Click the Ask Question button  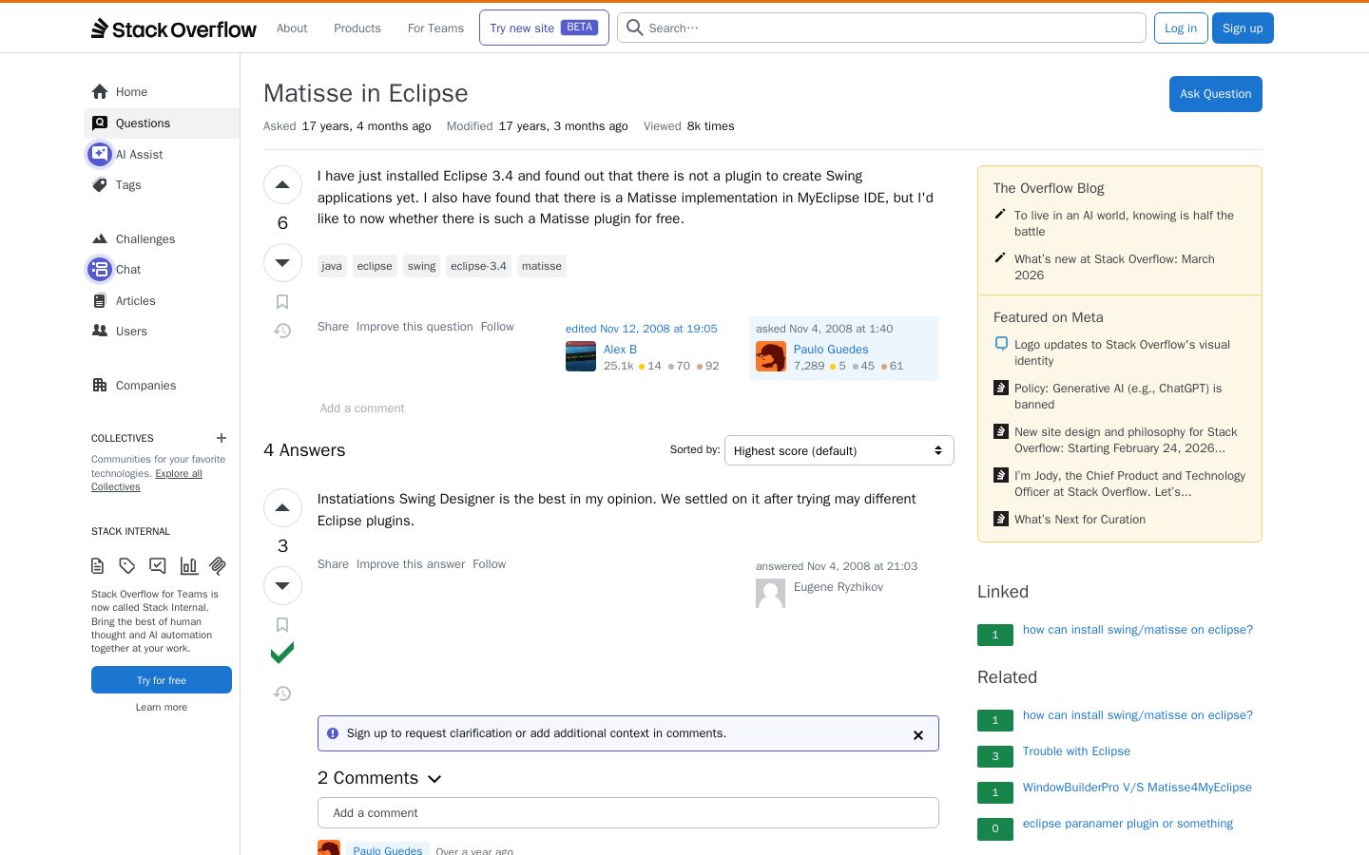(x=1215, y=94)
